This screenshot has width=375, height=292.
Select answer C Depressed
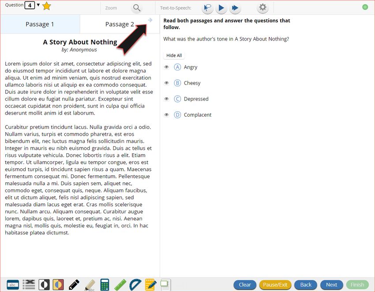[x=177, y=99]
